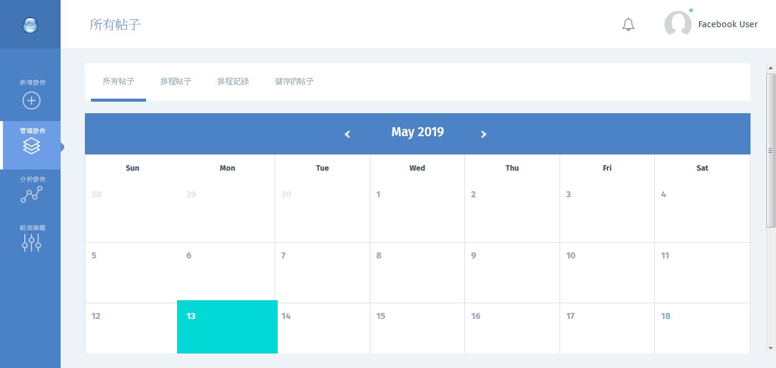Switch to 排程帖子 tab
The width and height of the screenshot is (776, 368).
[176, 81]
